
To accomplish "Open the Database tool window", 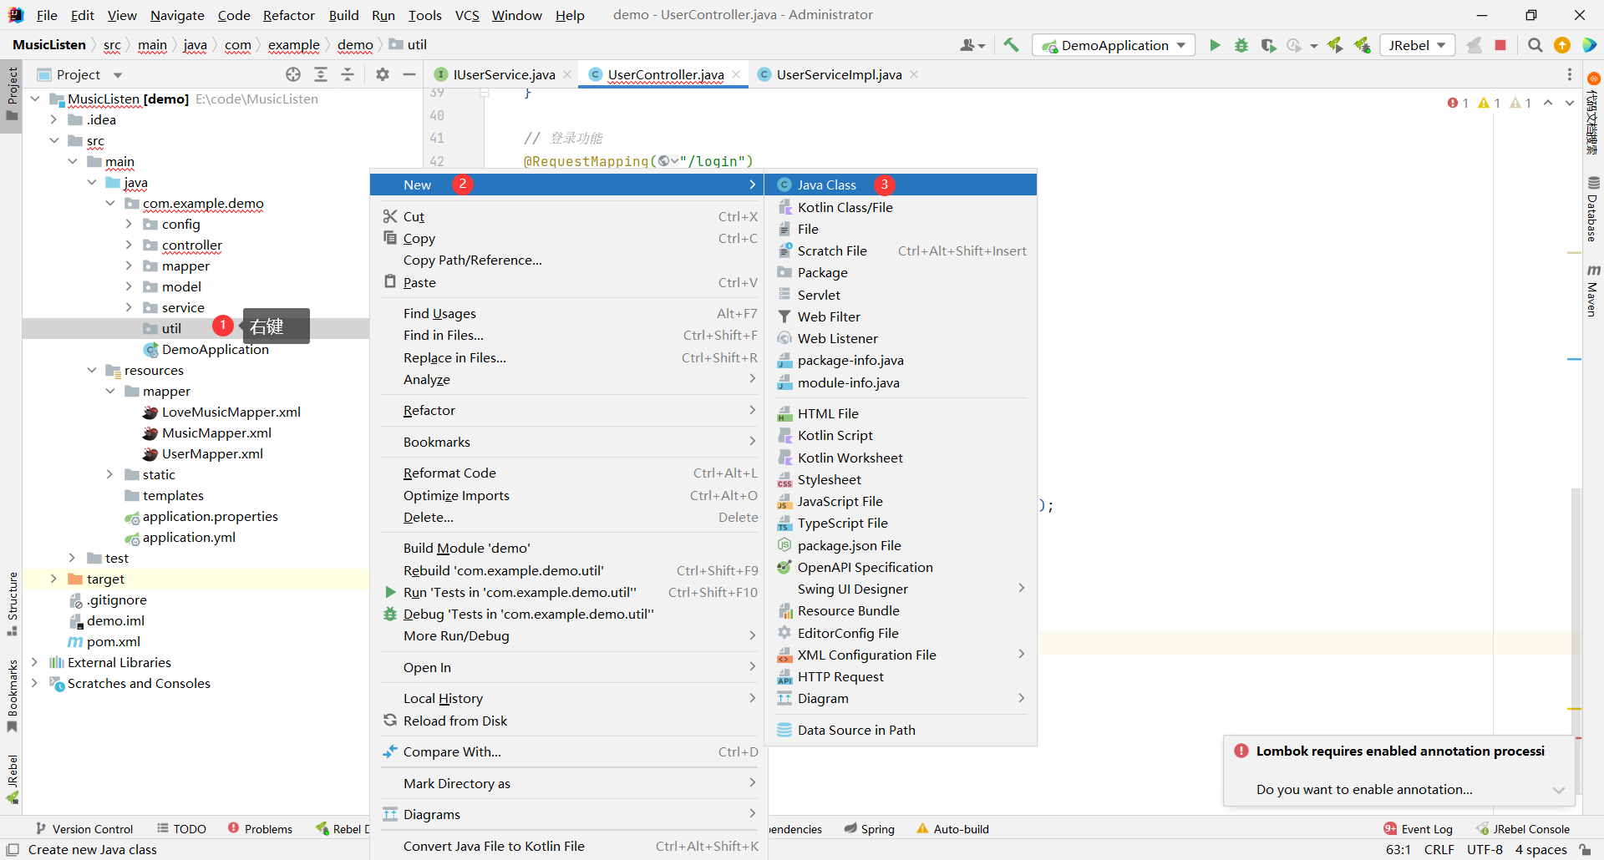I will 1593,210.
